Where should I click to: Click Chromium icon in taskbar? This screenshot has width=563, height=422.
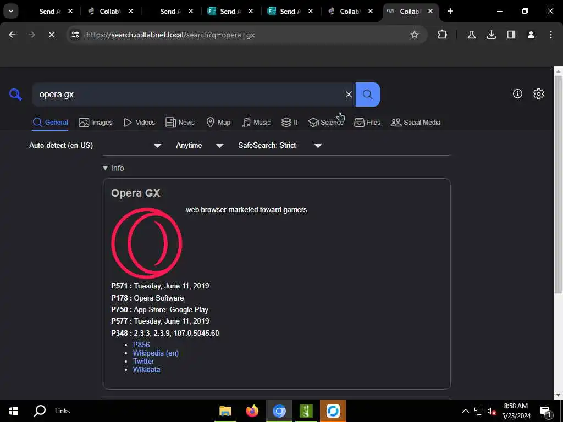click(x=279, y=411)
